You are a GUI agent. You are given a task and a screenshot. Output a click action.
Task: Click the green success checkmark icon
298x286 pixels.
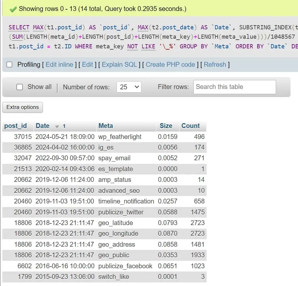13,9
